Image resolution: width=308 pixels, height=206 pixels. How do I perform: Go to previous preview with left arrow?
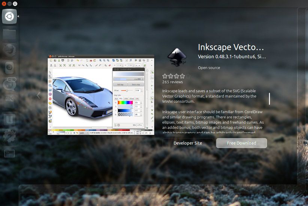coord(39,95)
